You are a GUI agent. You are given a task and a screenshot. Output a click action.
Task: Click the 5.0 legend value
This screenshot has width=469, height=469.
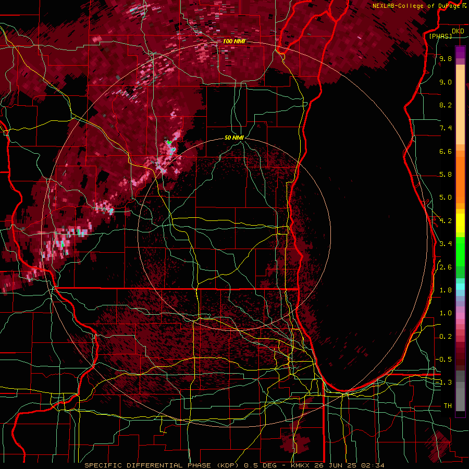[x=446, y=198]
